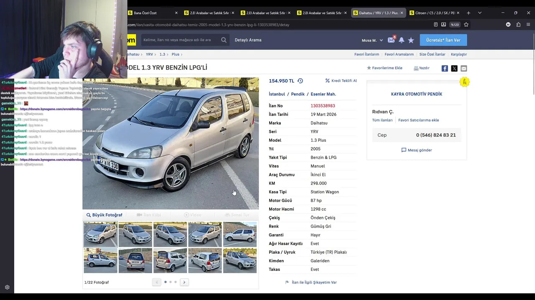Select the Büyük Fotoğraf tab
The width and height of the screenshot is (535, 300).
tap(104, 215)
